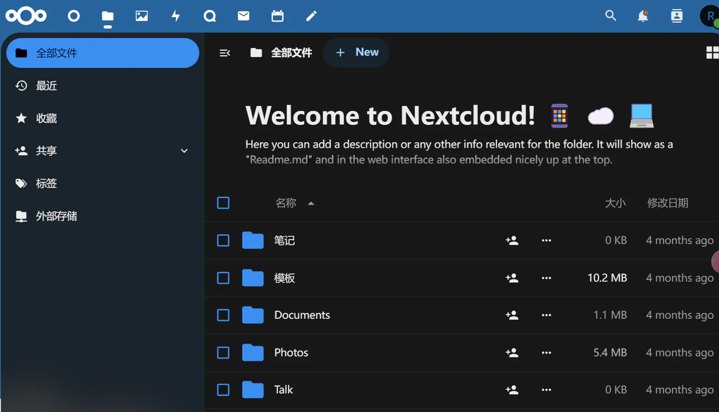Sort by 修改日期 column header
The width and height of the screenshot is (719, 412).
[668, 203]
